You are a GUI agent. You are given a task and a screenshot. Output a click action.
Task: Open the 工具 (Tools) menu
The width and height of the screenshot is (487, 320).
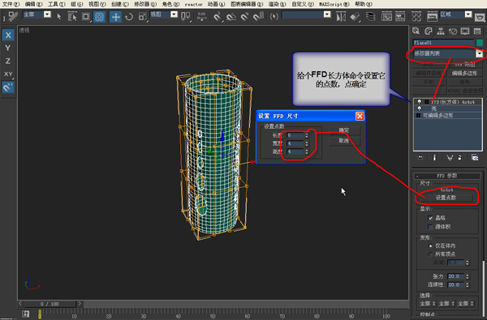56,4
